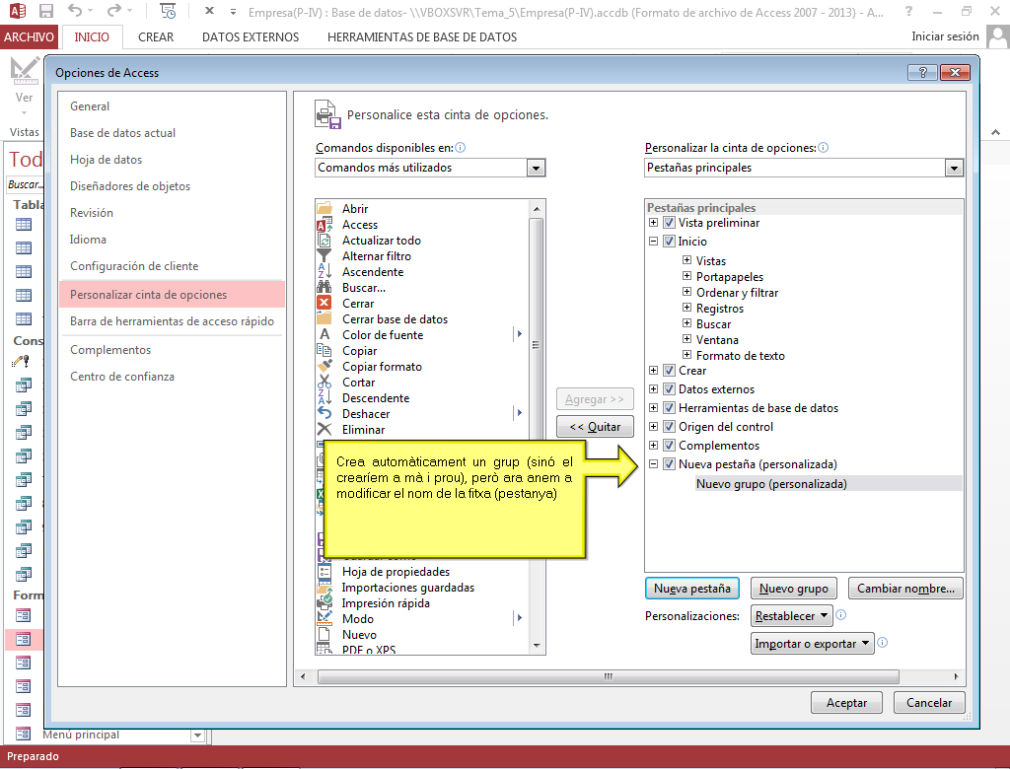This screenshot has height=769, width=1010.
Task: Open the Comandos más utilizados dropdown
Action: click(536, 169)
